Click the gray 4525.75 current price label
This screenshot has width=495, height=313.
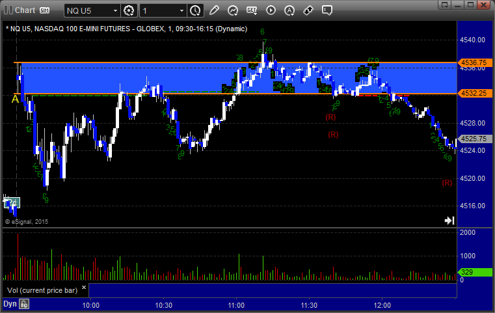coord(475,139)
